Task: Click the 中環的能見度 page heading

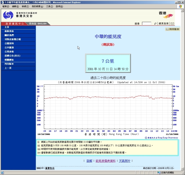Action: pos(108,37)
